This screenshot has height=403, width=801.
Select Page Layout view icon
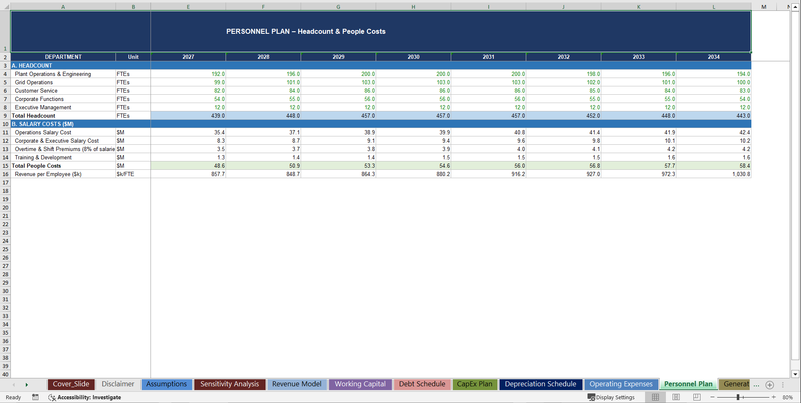pos(676,397)
